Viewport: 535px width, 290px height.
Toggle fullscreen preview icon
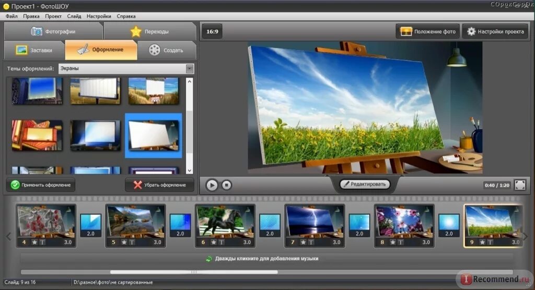[520, 185]
